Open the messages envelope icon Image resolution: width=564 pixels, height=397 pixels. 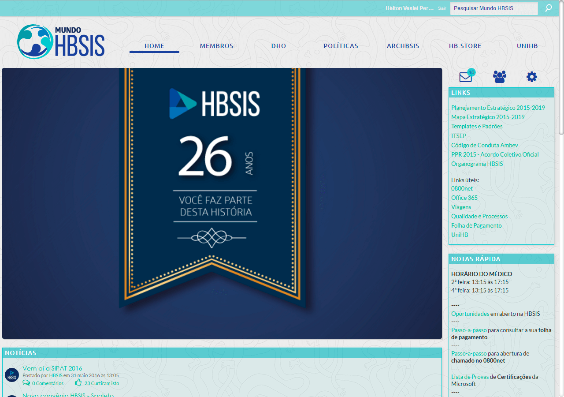click(466, 77)
